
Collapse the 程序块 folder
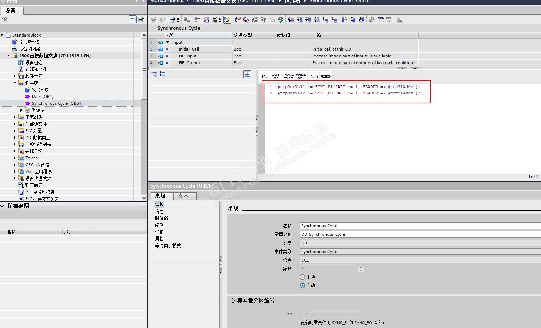tap(15, 83)
